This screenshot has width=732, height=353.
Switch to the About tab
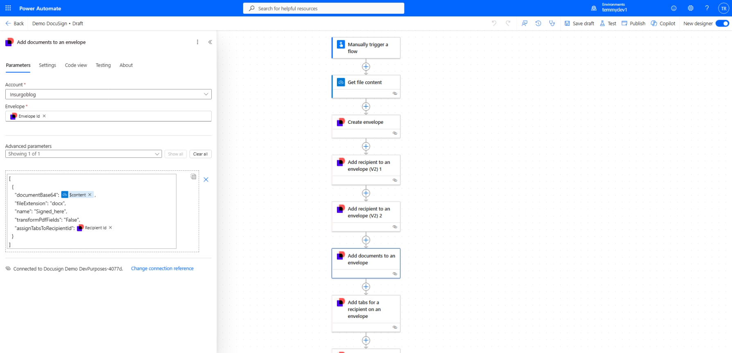click(126, 65)
